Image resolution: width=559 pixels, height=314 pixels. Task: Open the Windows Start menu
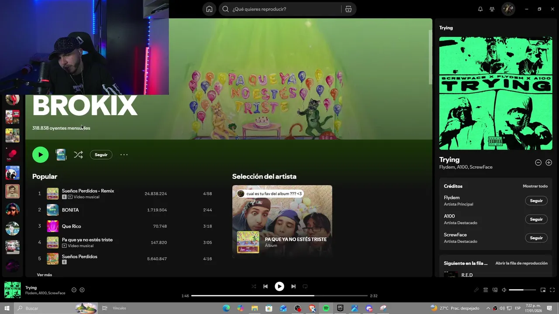[7, 308]
